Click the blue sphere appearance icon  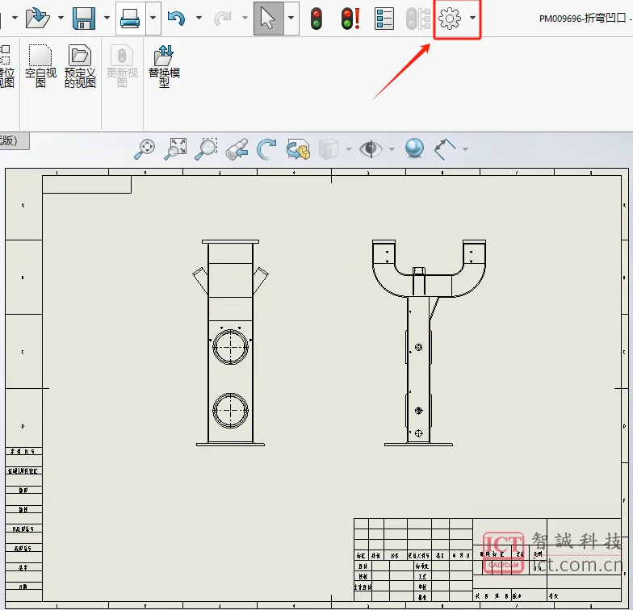tap(414, 148)
